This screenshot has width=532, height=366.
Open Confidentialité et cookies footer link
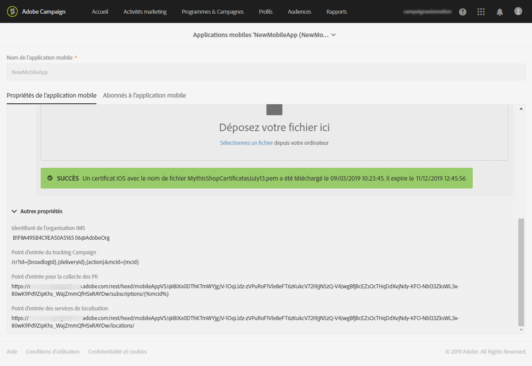117,352
